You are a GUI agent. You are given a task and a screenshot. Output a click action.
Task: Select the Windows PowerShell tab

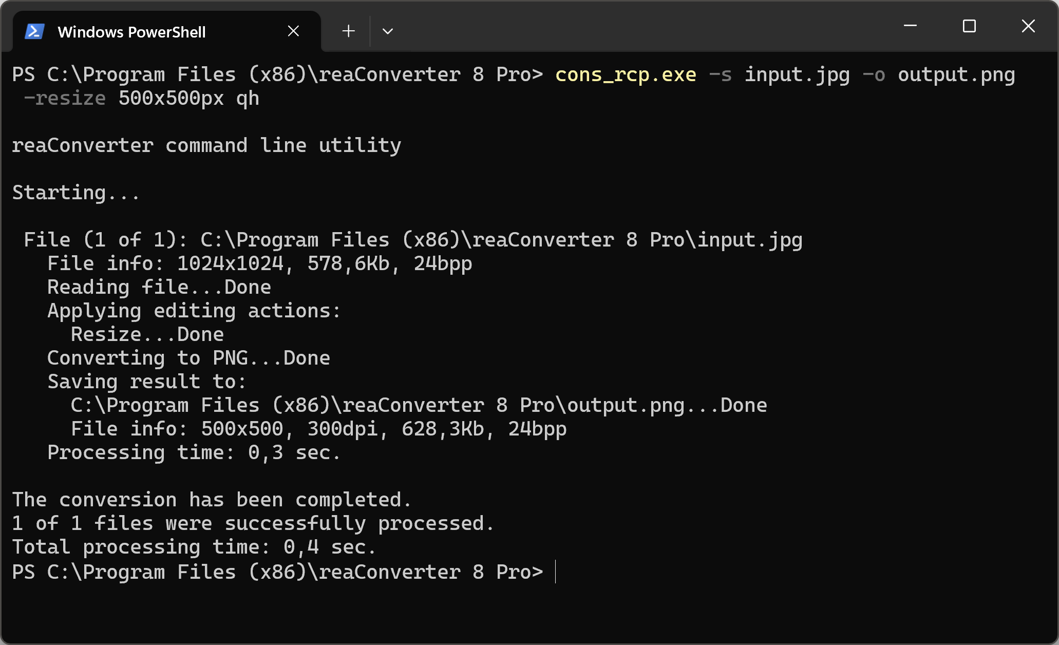pyautogui.click(x=131, y=32)
